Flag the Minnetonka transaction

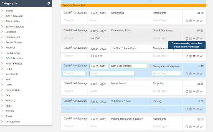(x=194, y=21)
